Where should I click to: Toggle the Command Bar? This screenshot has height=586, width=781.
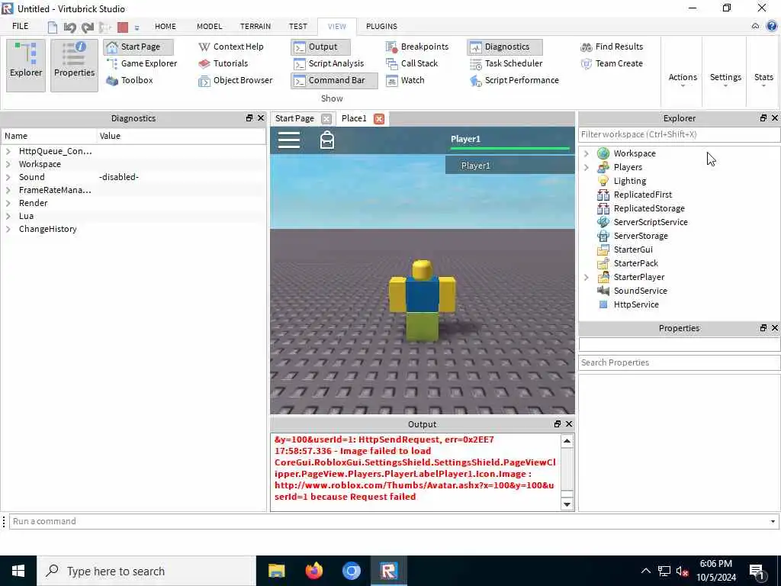click(334, 80)
